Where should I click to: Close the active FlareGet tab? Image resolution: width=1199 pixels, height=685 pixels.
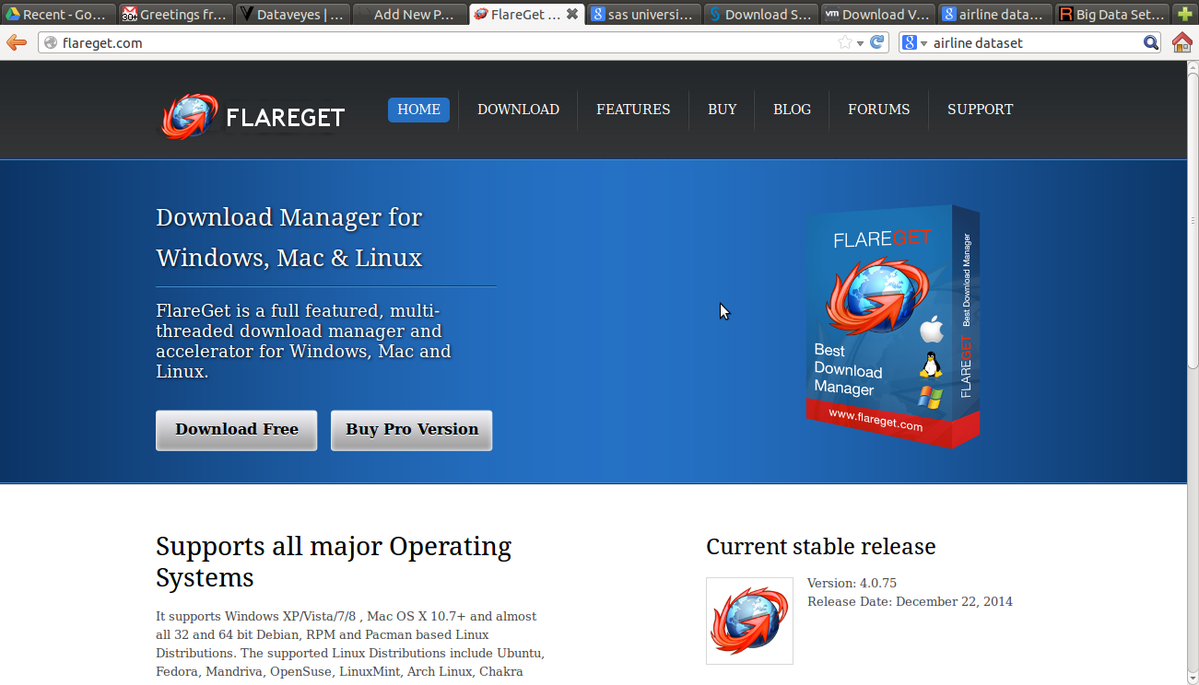572,14
